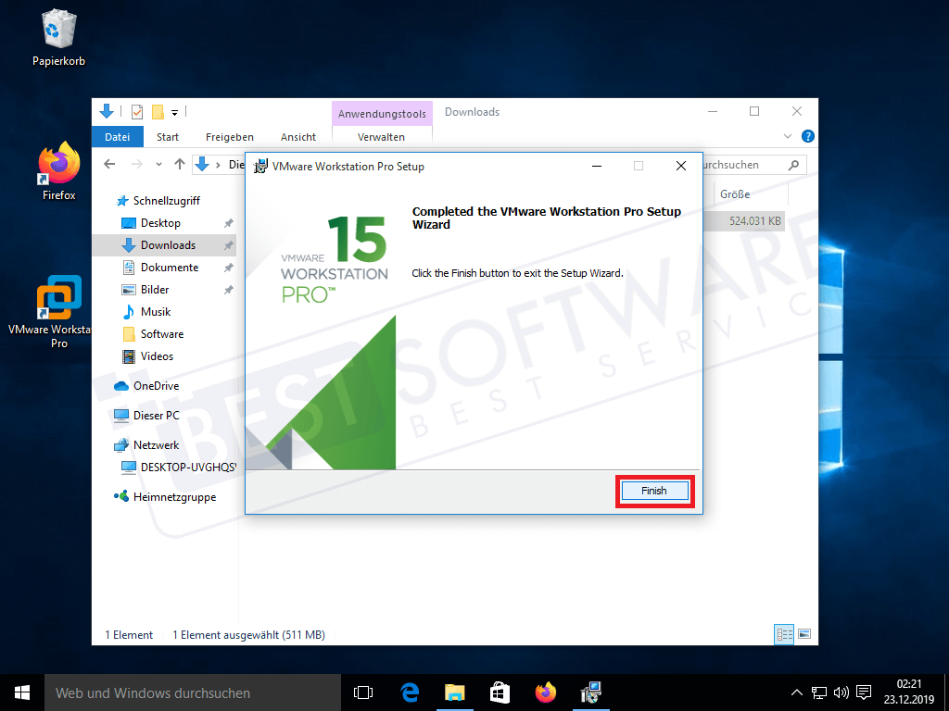Click the VMware setup icon in the taskbar
Screen dimensions: 949x711
pyautogui.click(x=590, y=692)
